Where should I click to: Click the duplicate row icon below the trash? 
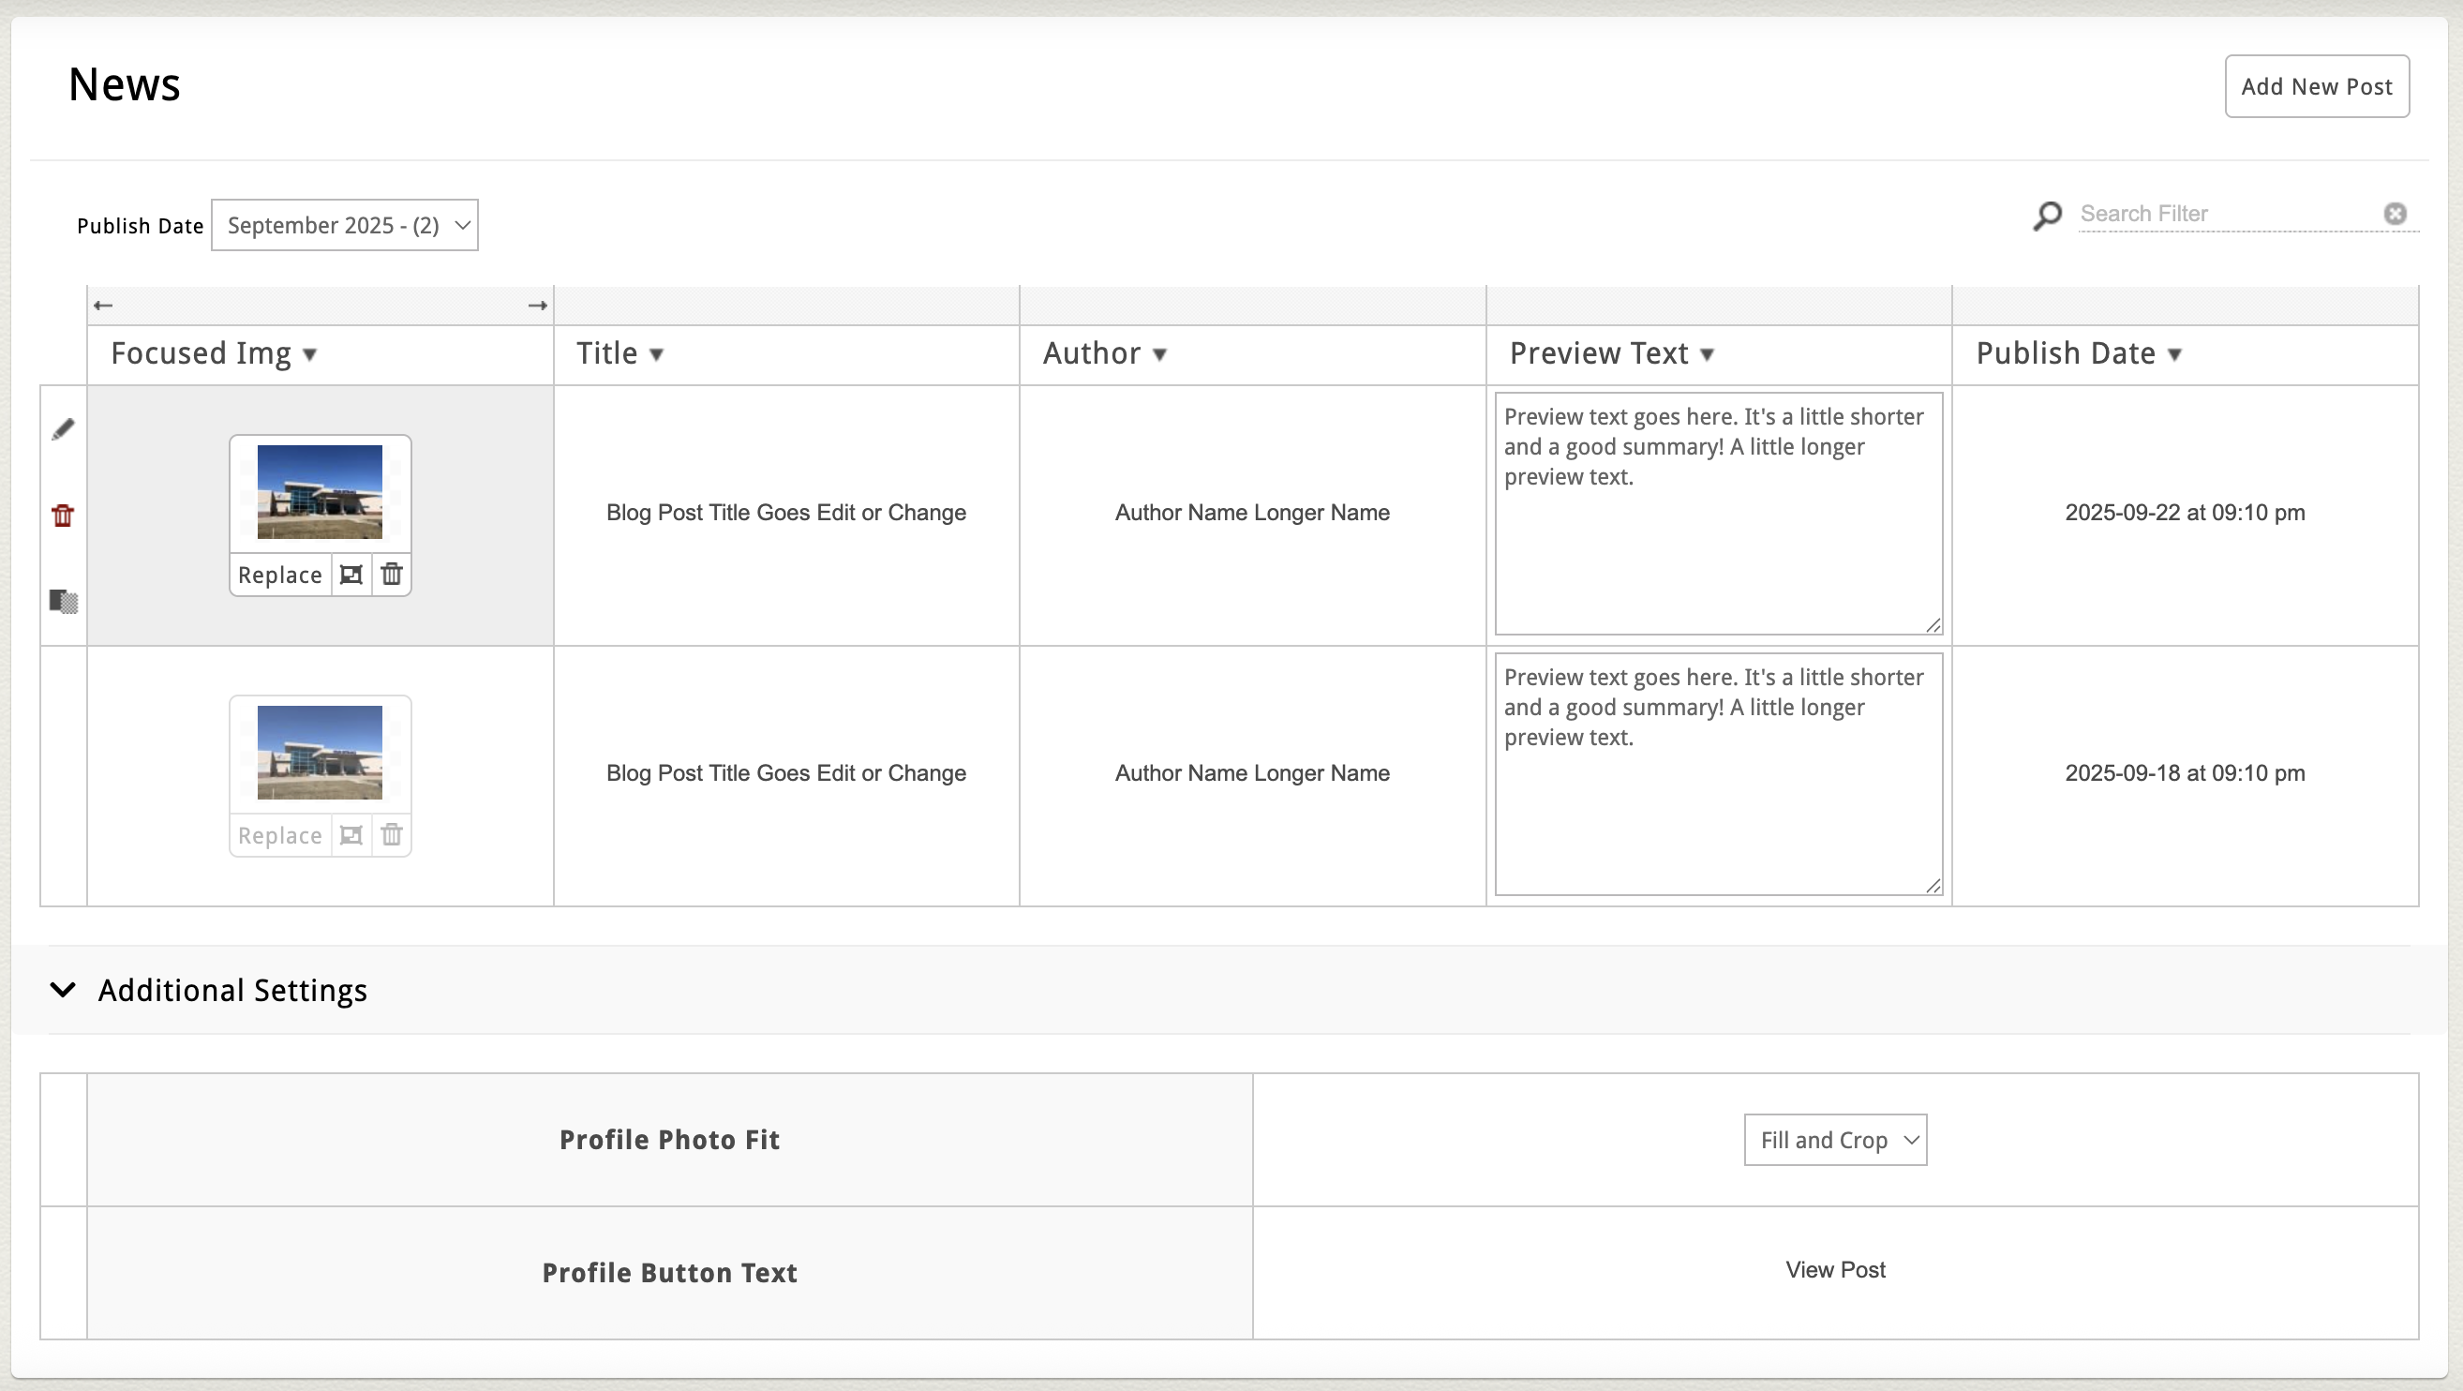tap(63, 602)
